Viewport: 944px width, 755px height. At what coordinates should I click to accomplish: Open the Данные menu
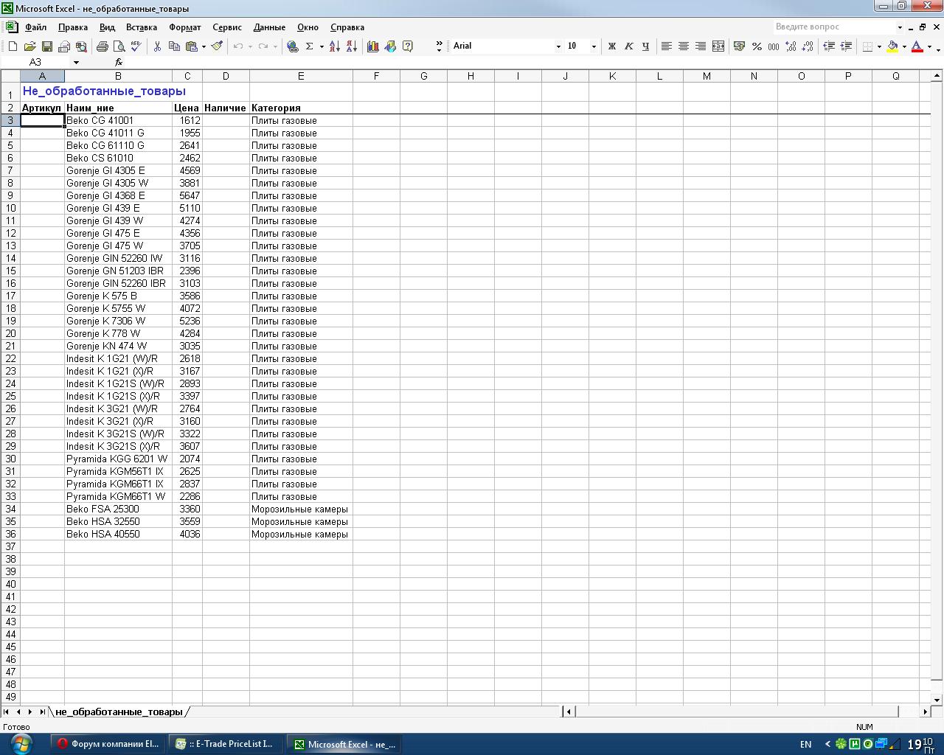pyautogui.click(x=269, y=27)
